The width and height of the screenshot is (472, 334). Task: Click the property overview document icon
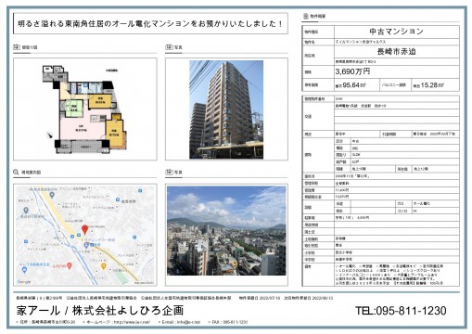point(306,16)
